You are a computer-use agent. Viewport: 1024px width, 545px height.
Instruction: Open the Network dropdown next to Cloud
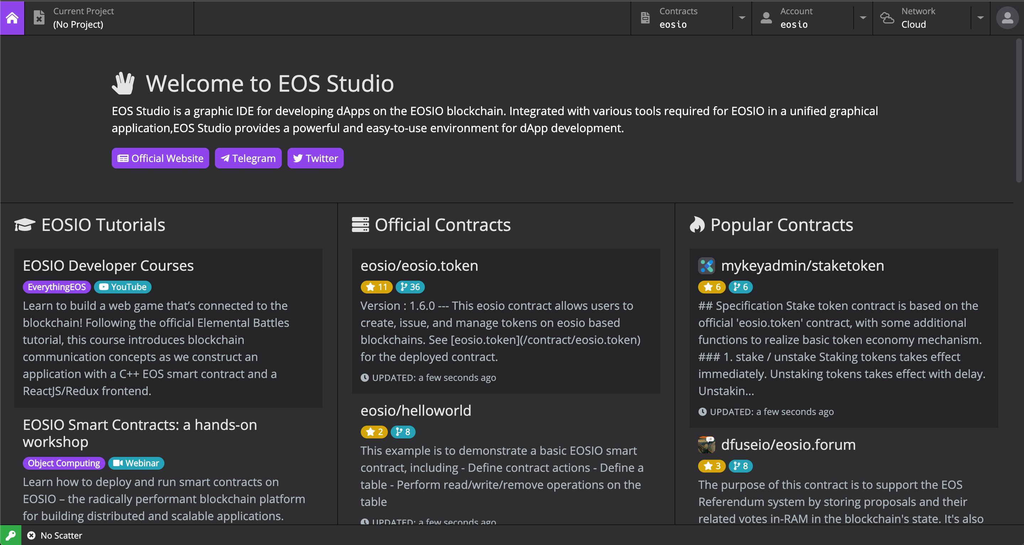(980, 18)
